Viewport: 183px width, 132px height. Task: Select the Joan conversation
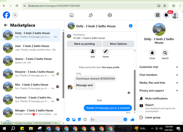coord(31,48)
